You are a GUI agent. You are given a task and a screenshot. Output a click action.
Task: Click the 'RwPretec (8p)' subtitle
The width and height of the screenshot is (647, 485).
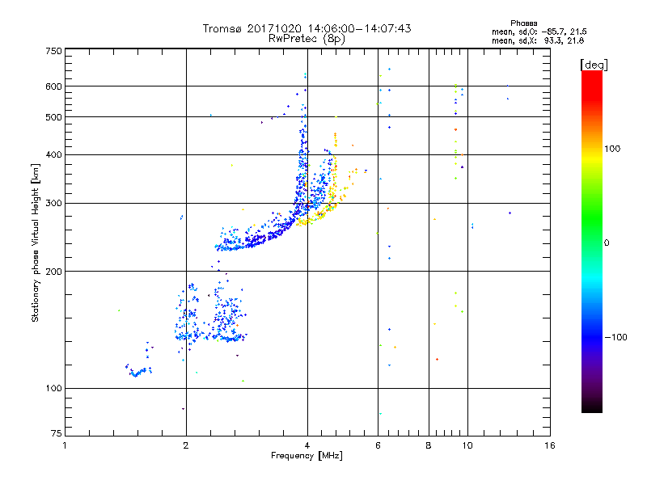[x=307, y=39]
